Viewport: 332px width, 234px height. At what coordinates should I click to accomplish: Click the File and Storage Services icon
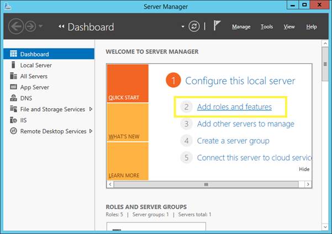pyautogui.click(x=13, y=109)
